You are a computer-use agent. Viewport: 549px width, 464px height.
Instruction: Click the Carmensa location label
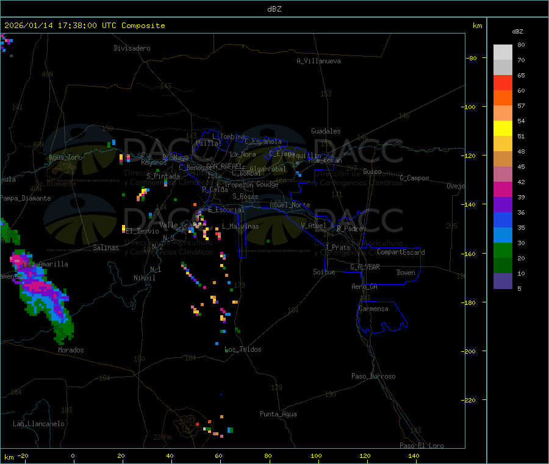[373, 309]
